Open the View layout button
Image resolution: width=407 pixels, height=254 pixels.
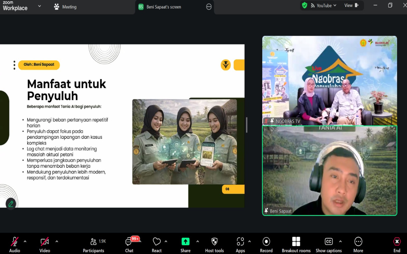click(x=351, y=6)
